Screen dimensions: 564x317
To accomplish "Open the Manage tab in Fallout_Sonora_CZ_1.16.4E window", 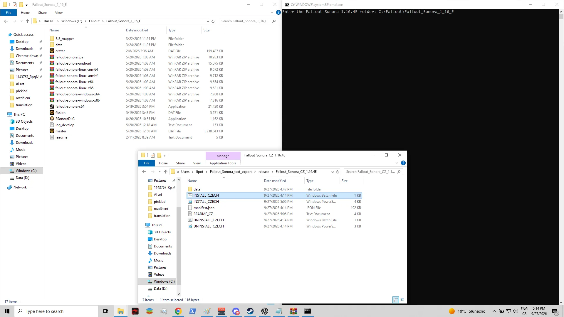I will pyautogui.click(x=223, y=156).
